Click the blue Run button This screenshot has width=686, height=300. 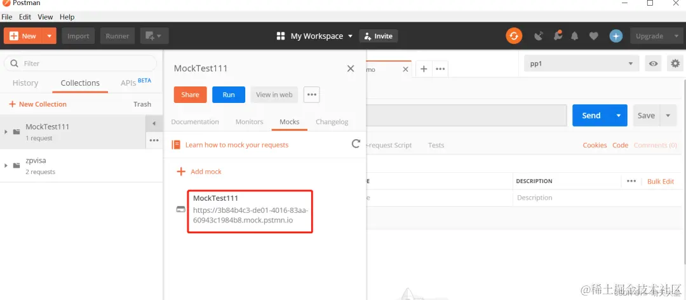point(229,95)
